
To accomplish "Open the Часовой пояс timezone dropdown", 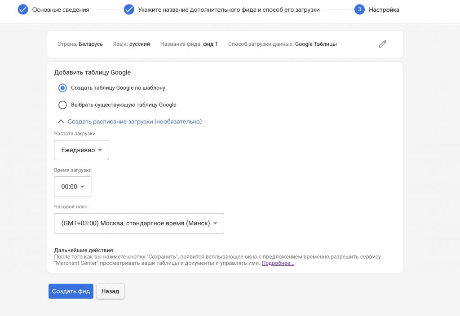I will click(x=139, y=224).
